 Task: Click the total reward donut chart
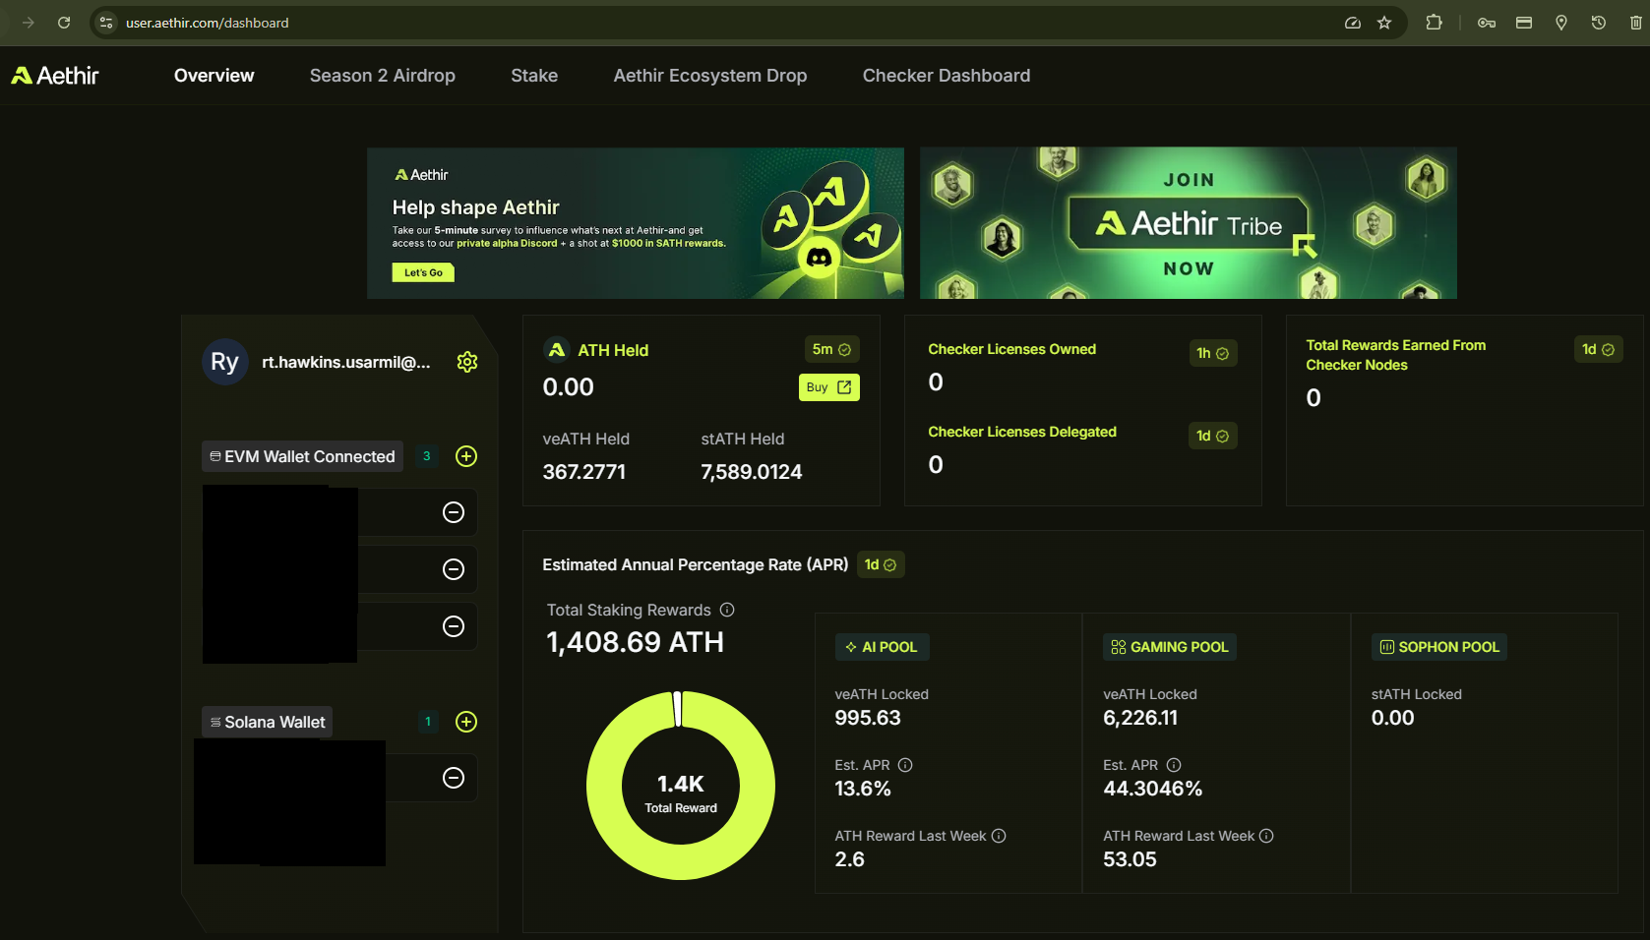coord(681,786)
